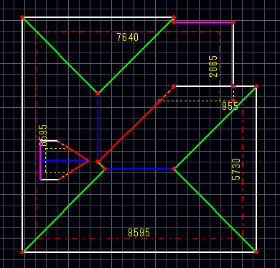Select the vertical 5730 dimension label

click(236, 169)
